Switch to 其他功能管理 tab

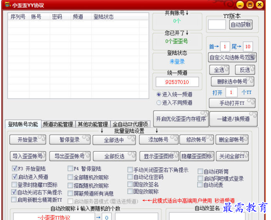click(x=93, y=124)
